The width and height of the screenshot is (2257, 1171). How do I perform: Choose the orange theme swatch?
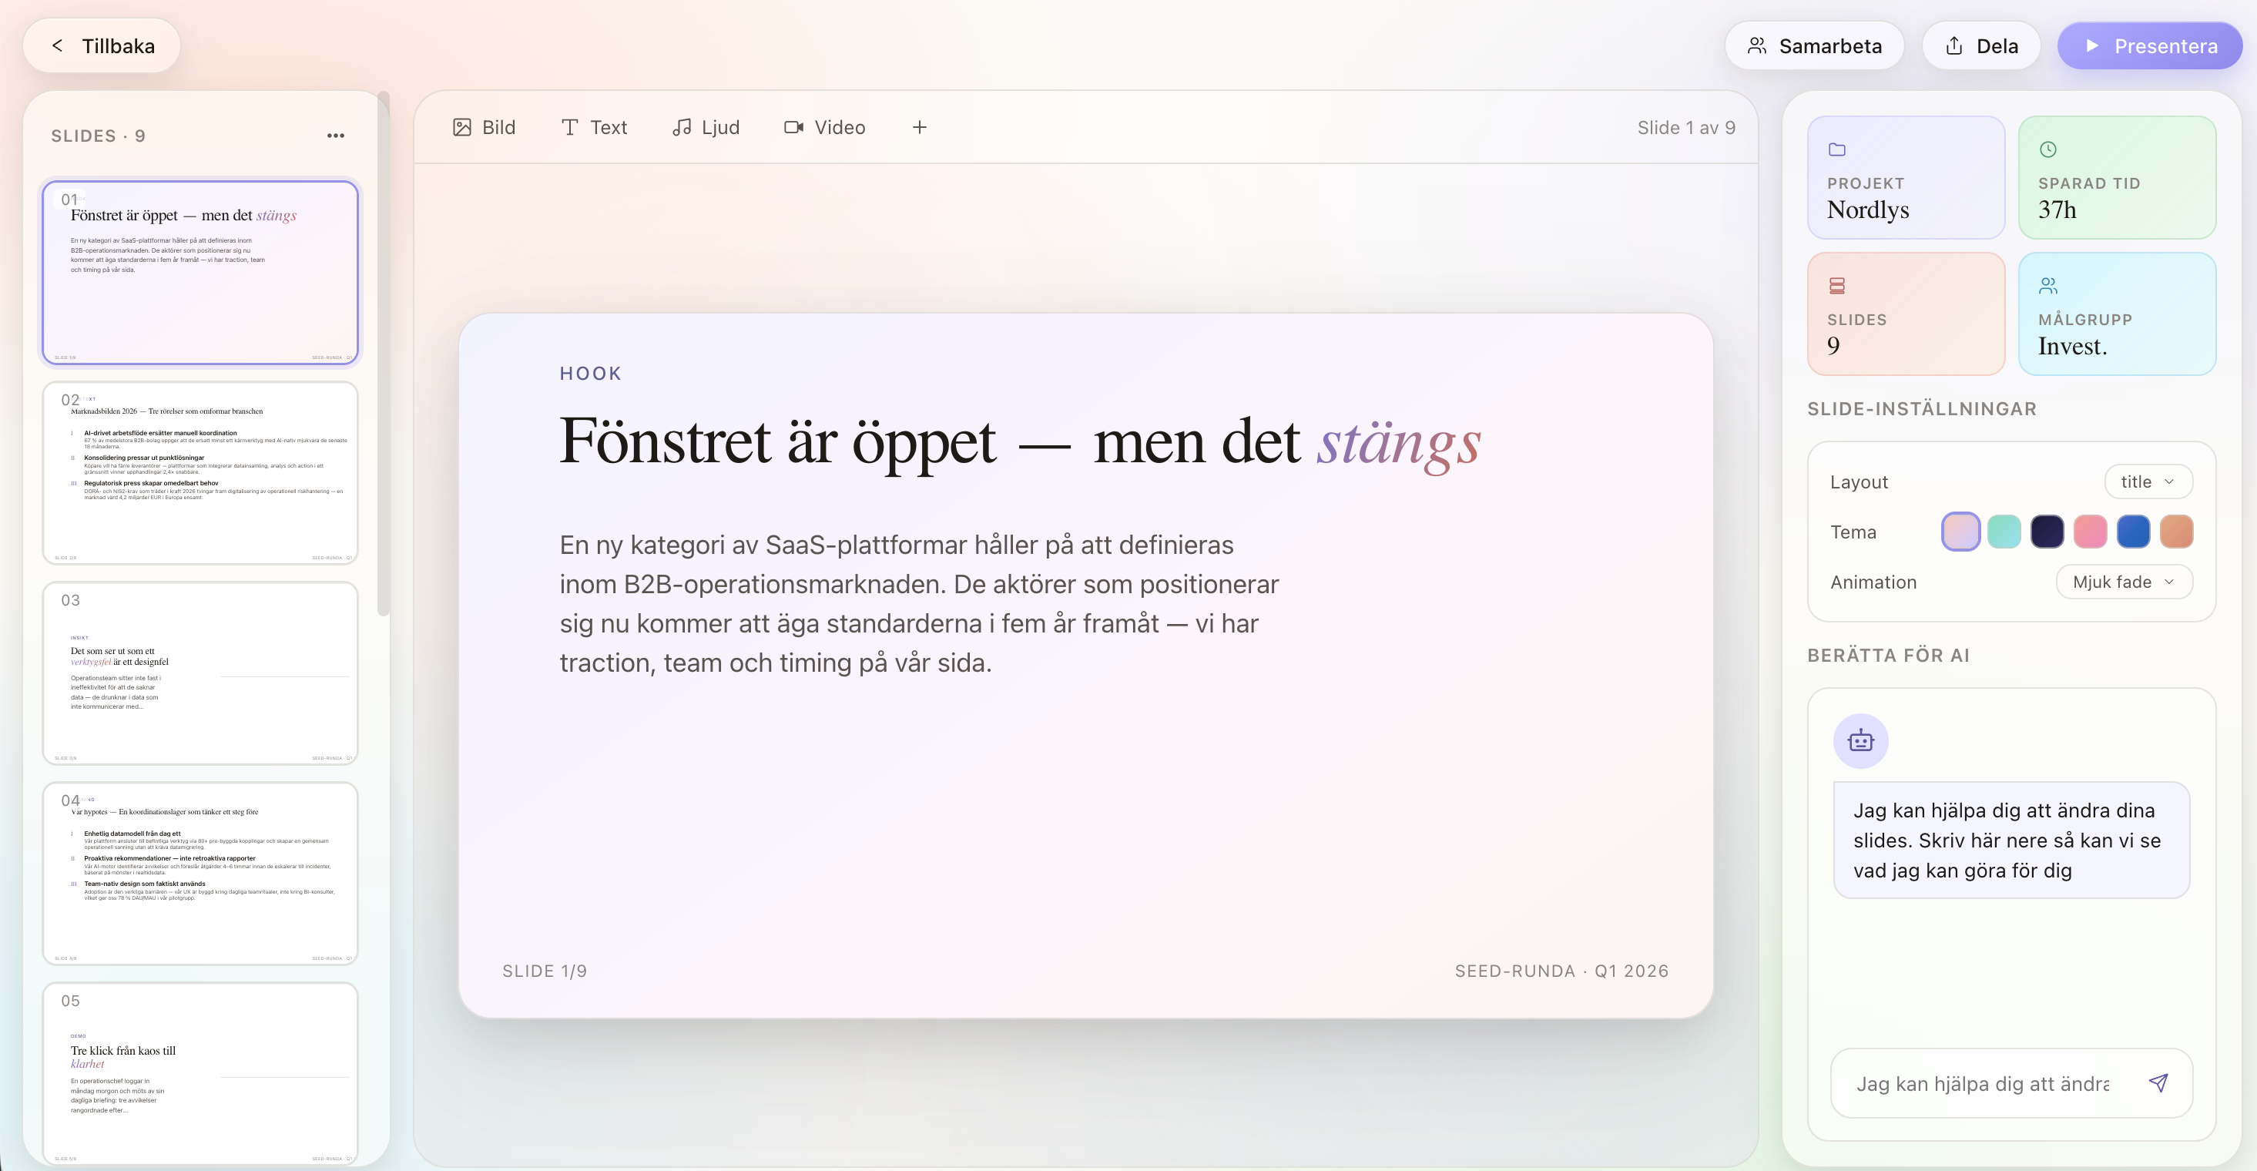click(2176, 531)
